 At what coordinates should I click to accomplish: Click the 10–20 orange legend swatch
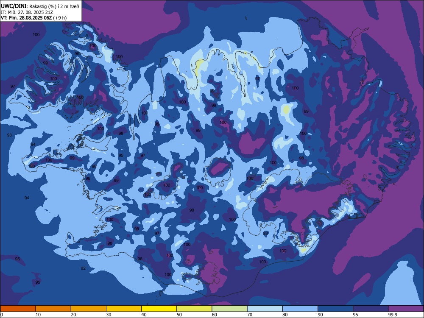pos(53,309)
